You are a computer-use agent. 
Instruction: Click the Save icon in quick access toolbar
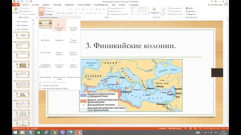[x=18, y=1]
